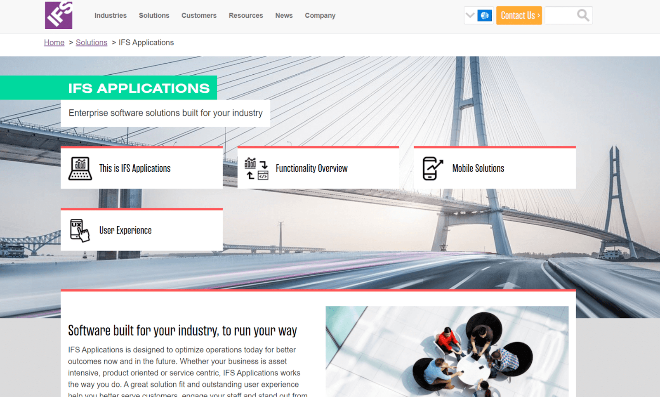Open the News menu
The height and width of the screenshot is (397, 660).
pos(284,15)
